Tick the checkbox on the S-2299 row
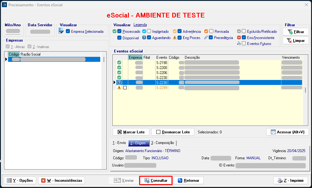Image resolution: width=312 pixels, height=188 pixels. pyautogui.click(x=125, y=88)
